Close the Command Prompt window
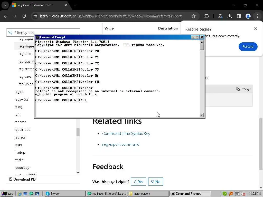Screen dimensions: 263x197 (x=202, y=37)
